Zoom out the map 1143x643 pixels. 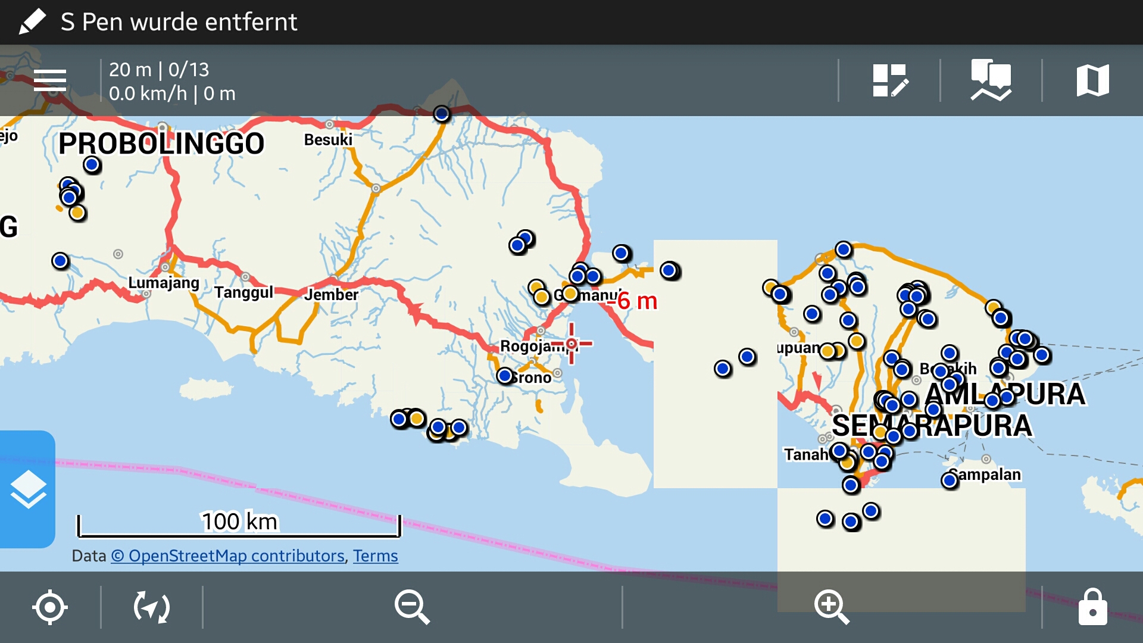[412, 607]
